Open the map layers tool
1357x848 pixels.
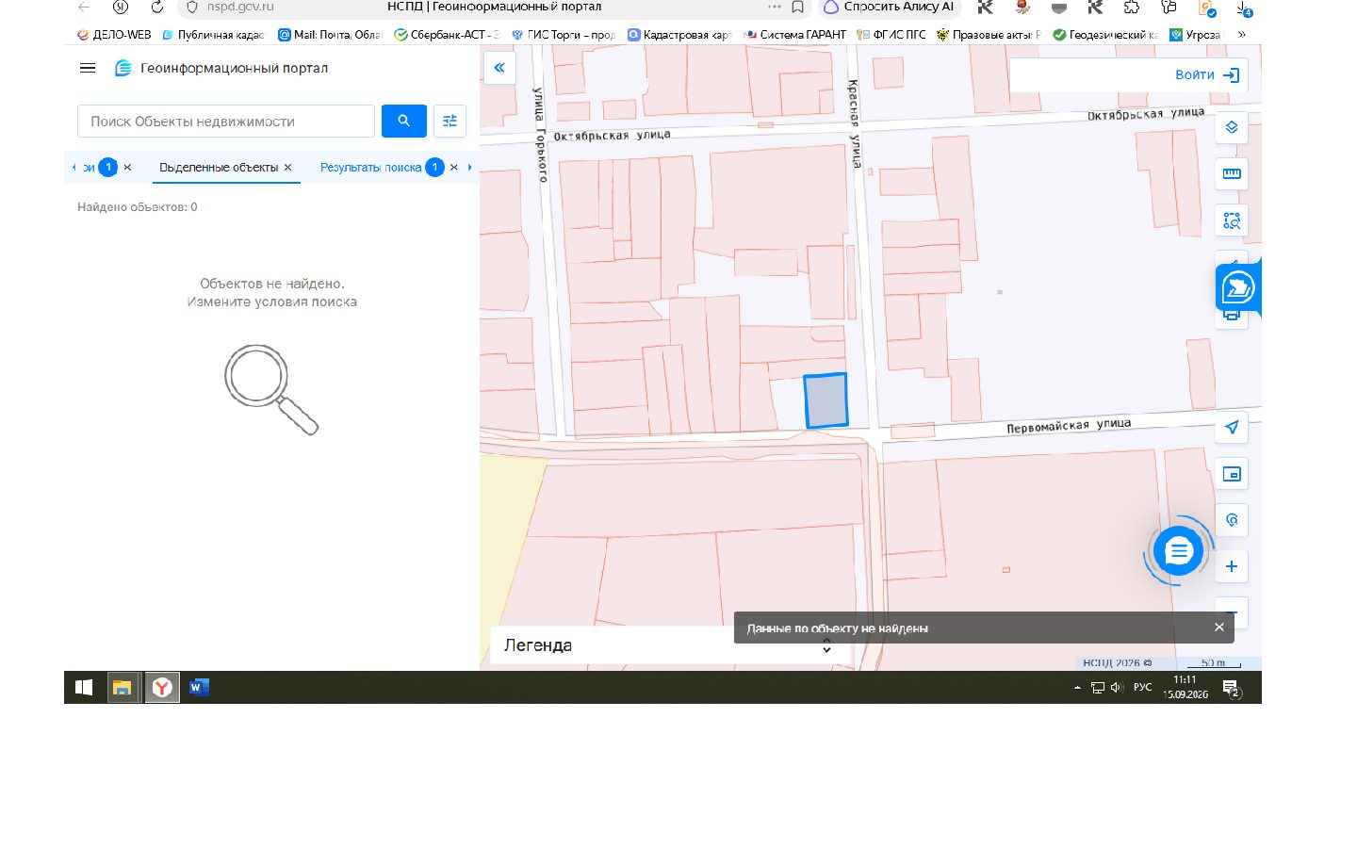point(1232,127)
